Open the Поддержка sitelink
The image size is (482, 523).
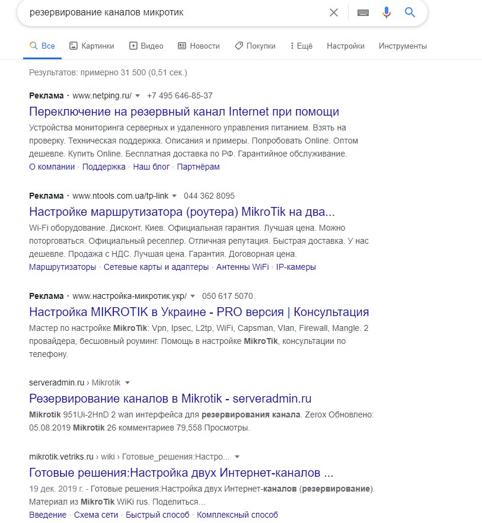click(x=104, y=167)
